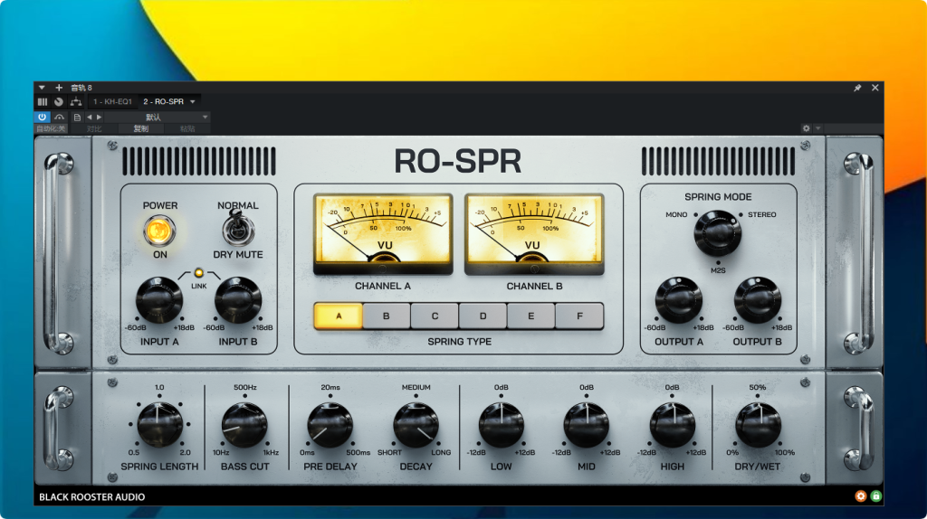Click the orange settings gear at bottom right
The width and height of the screenshot is (927, 519).
click(x=861, y=496)
